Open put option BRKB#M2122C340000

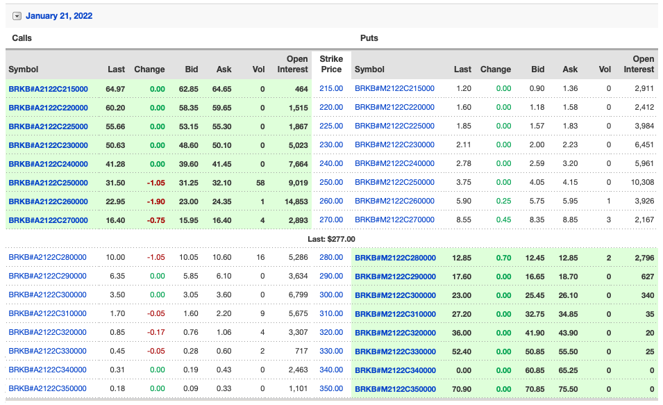(395, 370)
